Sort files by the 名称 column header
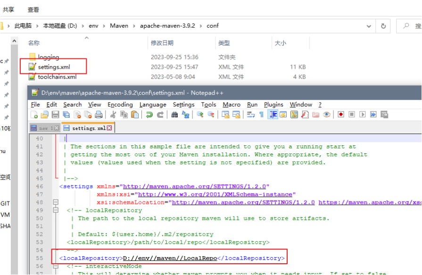 (x=34, y=43)
